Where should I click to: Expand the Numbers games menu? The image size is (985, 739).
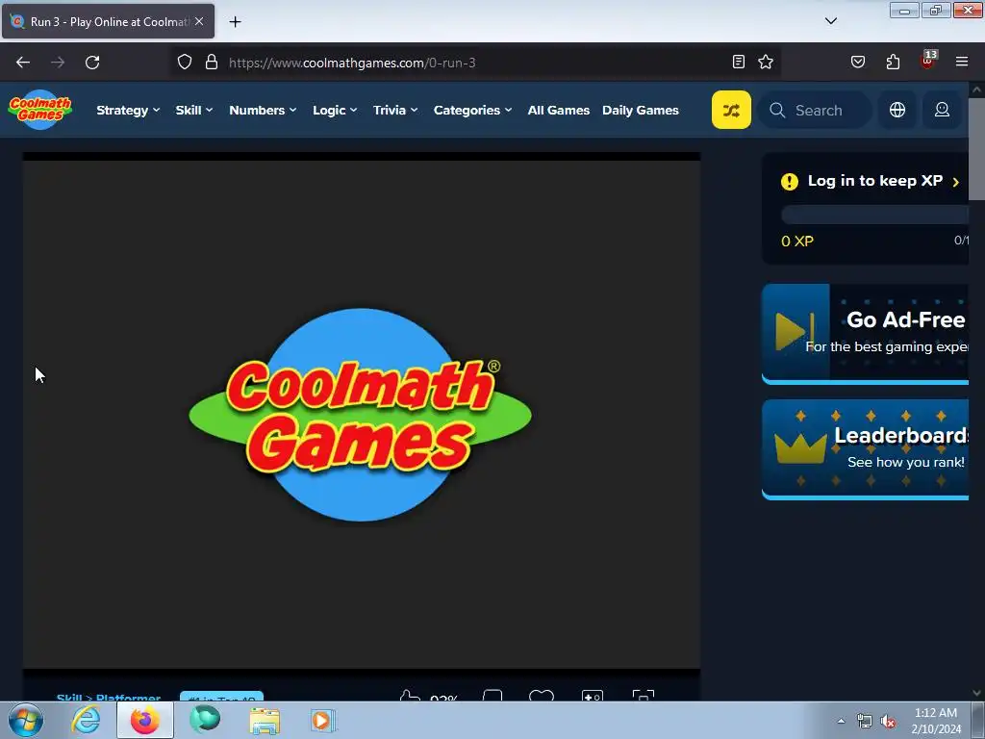tap(263, 110)
